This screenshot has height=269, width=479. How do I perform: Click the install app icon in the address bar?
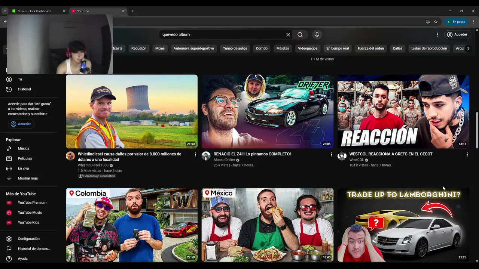(428, 22)
